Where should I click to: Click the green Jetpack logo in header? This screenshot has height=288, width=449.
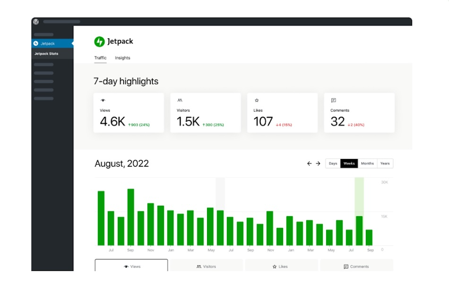click(x=99, y=42)
